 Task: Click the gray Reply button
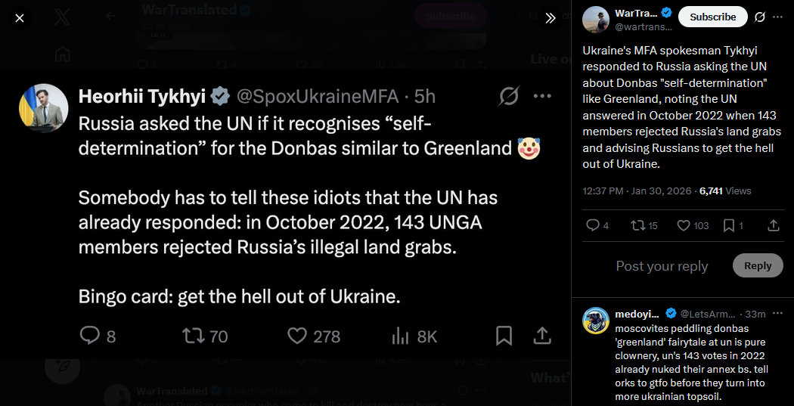pyautogui.click(x=758, y=266)
